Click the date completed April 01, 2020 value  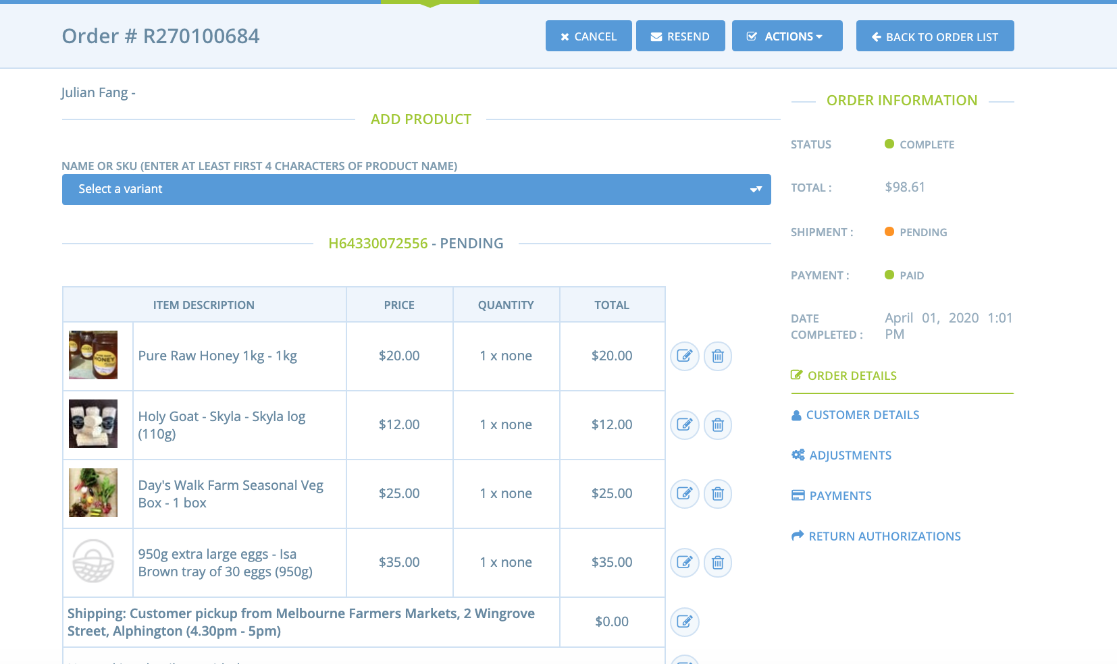click(x=949, y=326)
